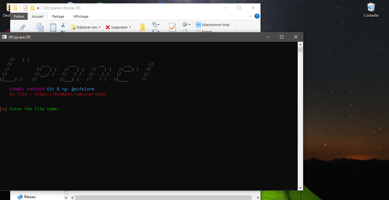Switch to the Accueil ribbon tab
This screenshot has height=200, width=389.
point(38,16)
